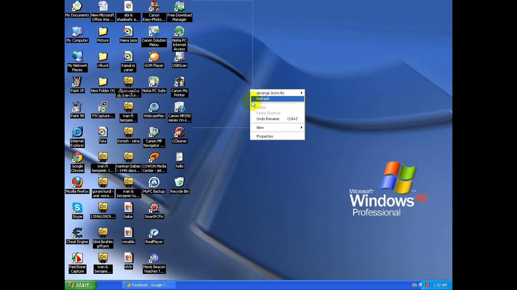
Task: Open Mavis Beacon Teaches Typing
Action: tap(153, 258)
